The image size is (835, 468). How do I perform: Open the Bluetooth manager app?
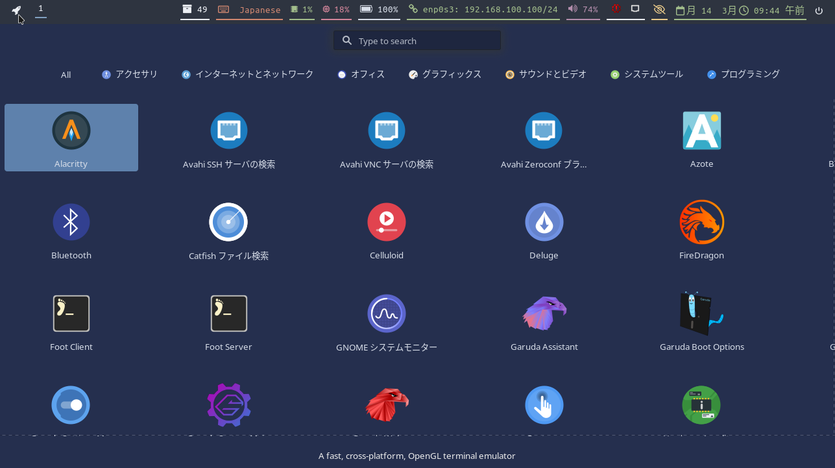71,229
